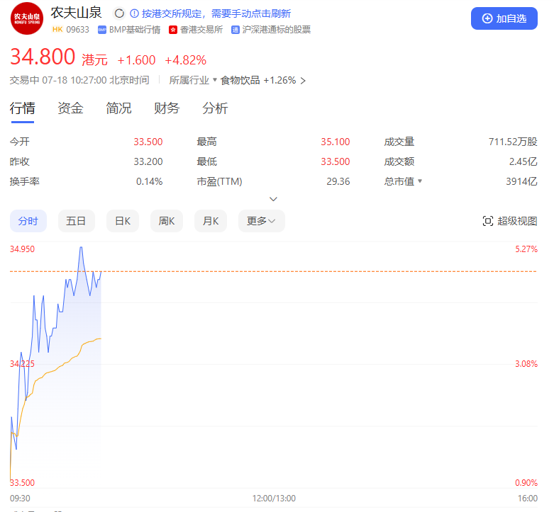Click the info icon beside the refresh notice
The width and height of the screenshot is (554, 512).
point(134,13)
